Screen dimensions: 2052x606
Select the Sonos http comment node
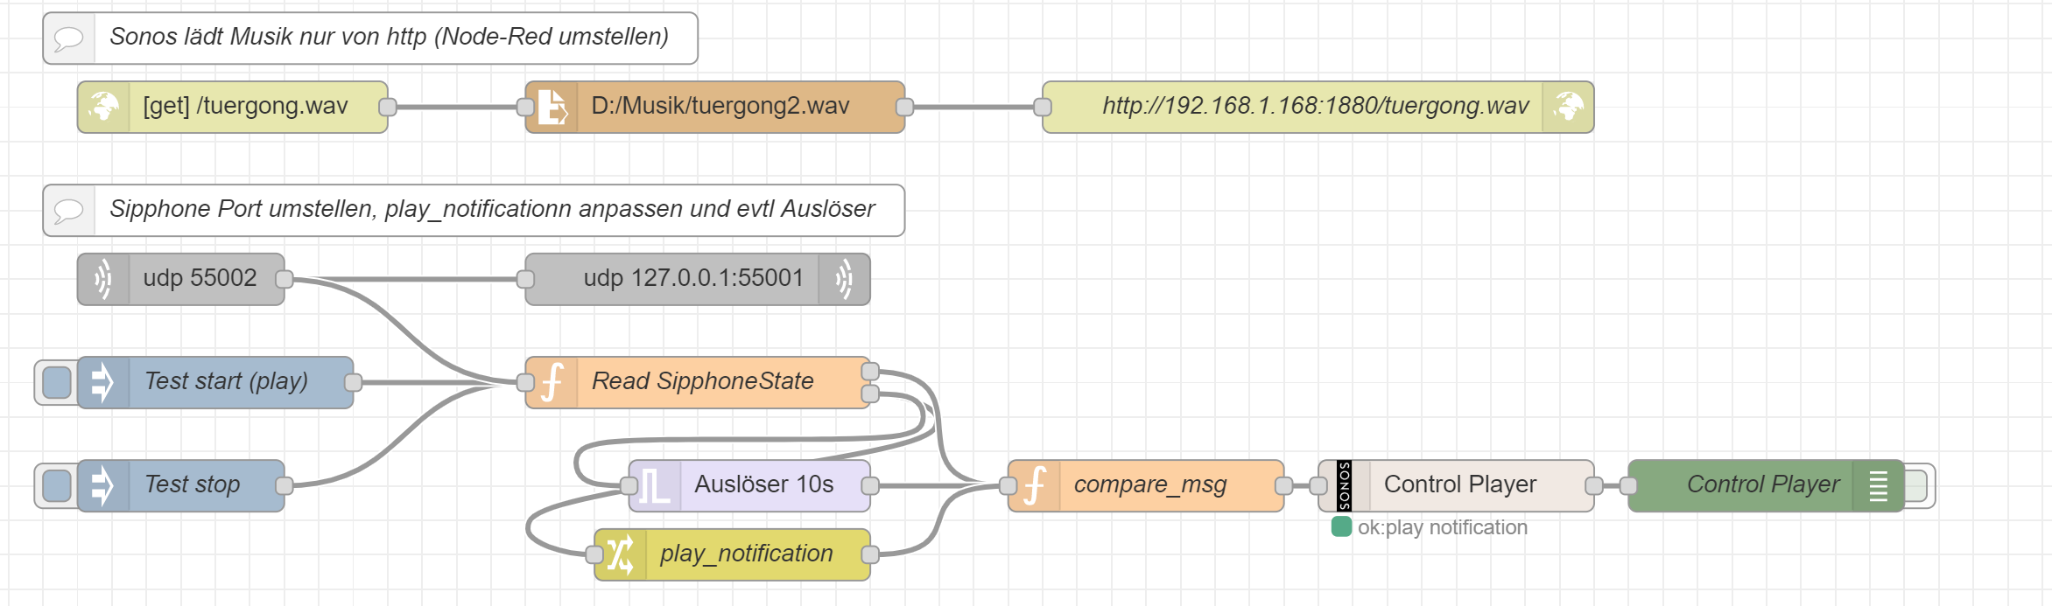(388, 38)
